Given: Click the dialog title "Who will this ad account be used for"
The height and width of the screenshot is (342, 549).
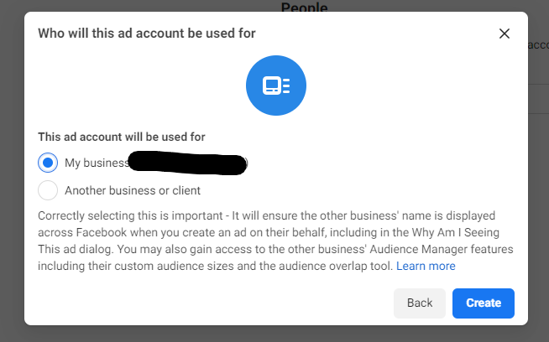Looking at the screenshot, I should [147, 34].
